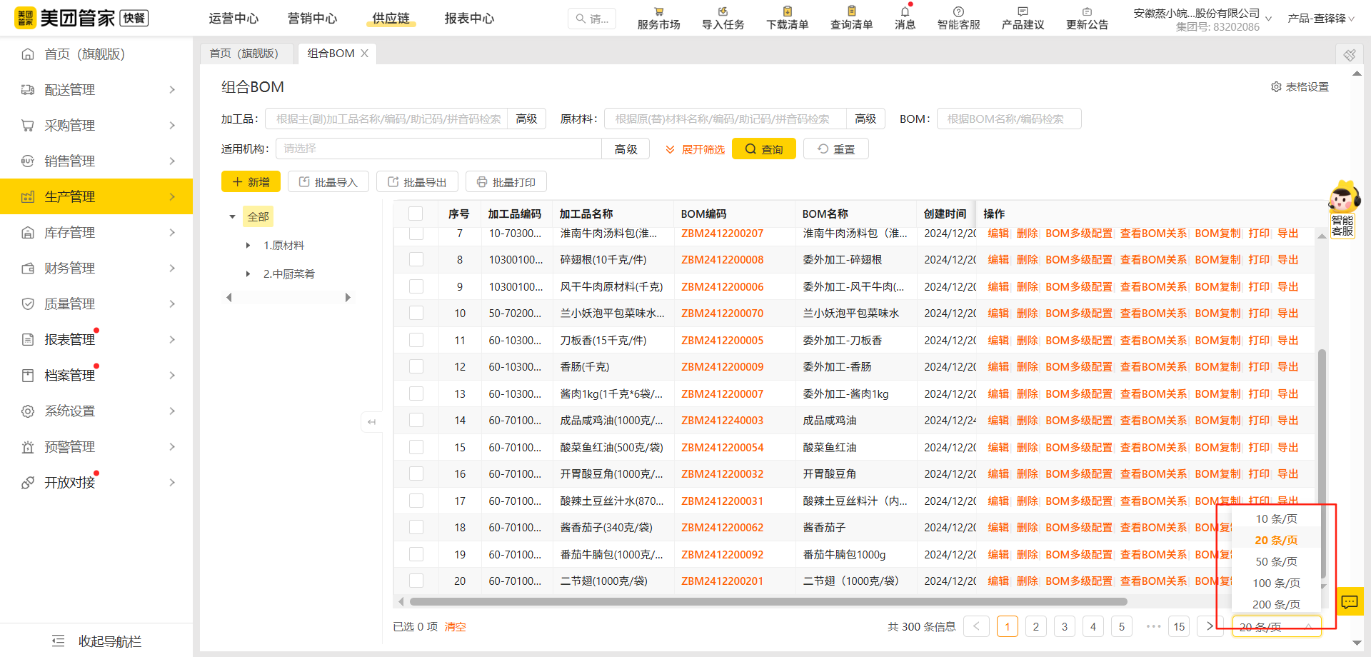
Task: Switch to the 首页（旗舰版） tab
Action: (243, 54)
